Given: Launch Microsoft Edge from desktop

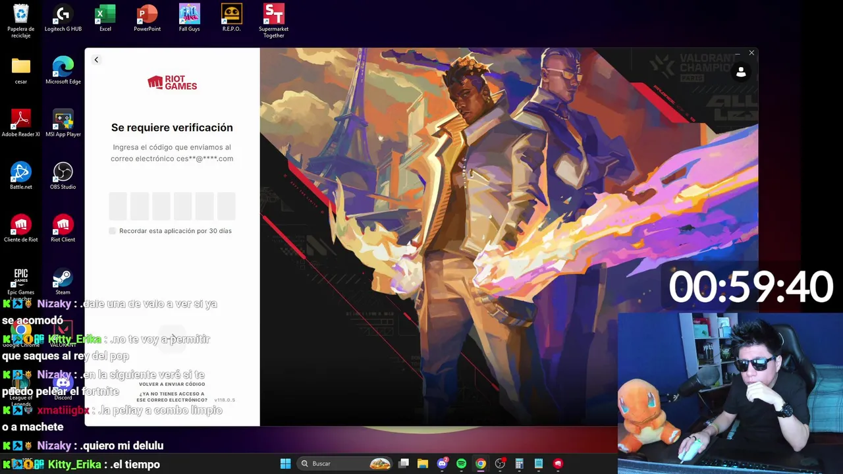Looking at the screenshot, I should click(63, 71).
